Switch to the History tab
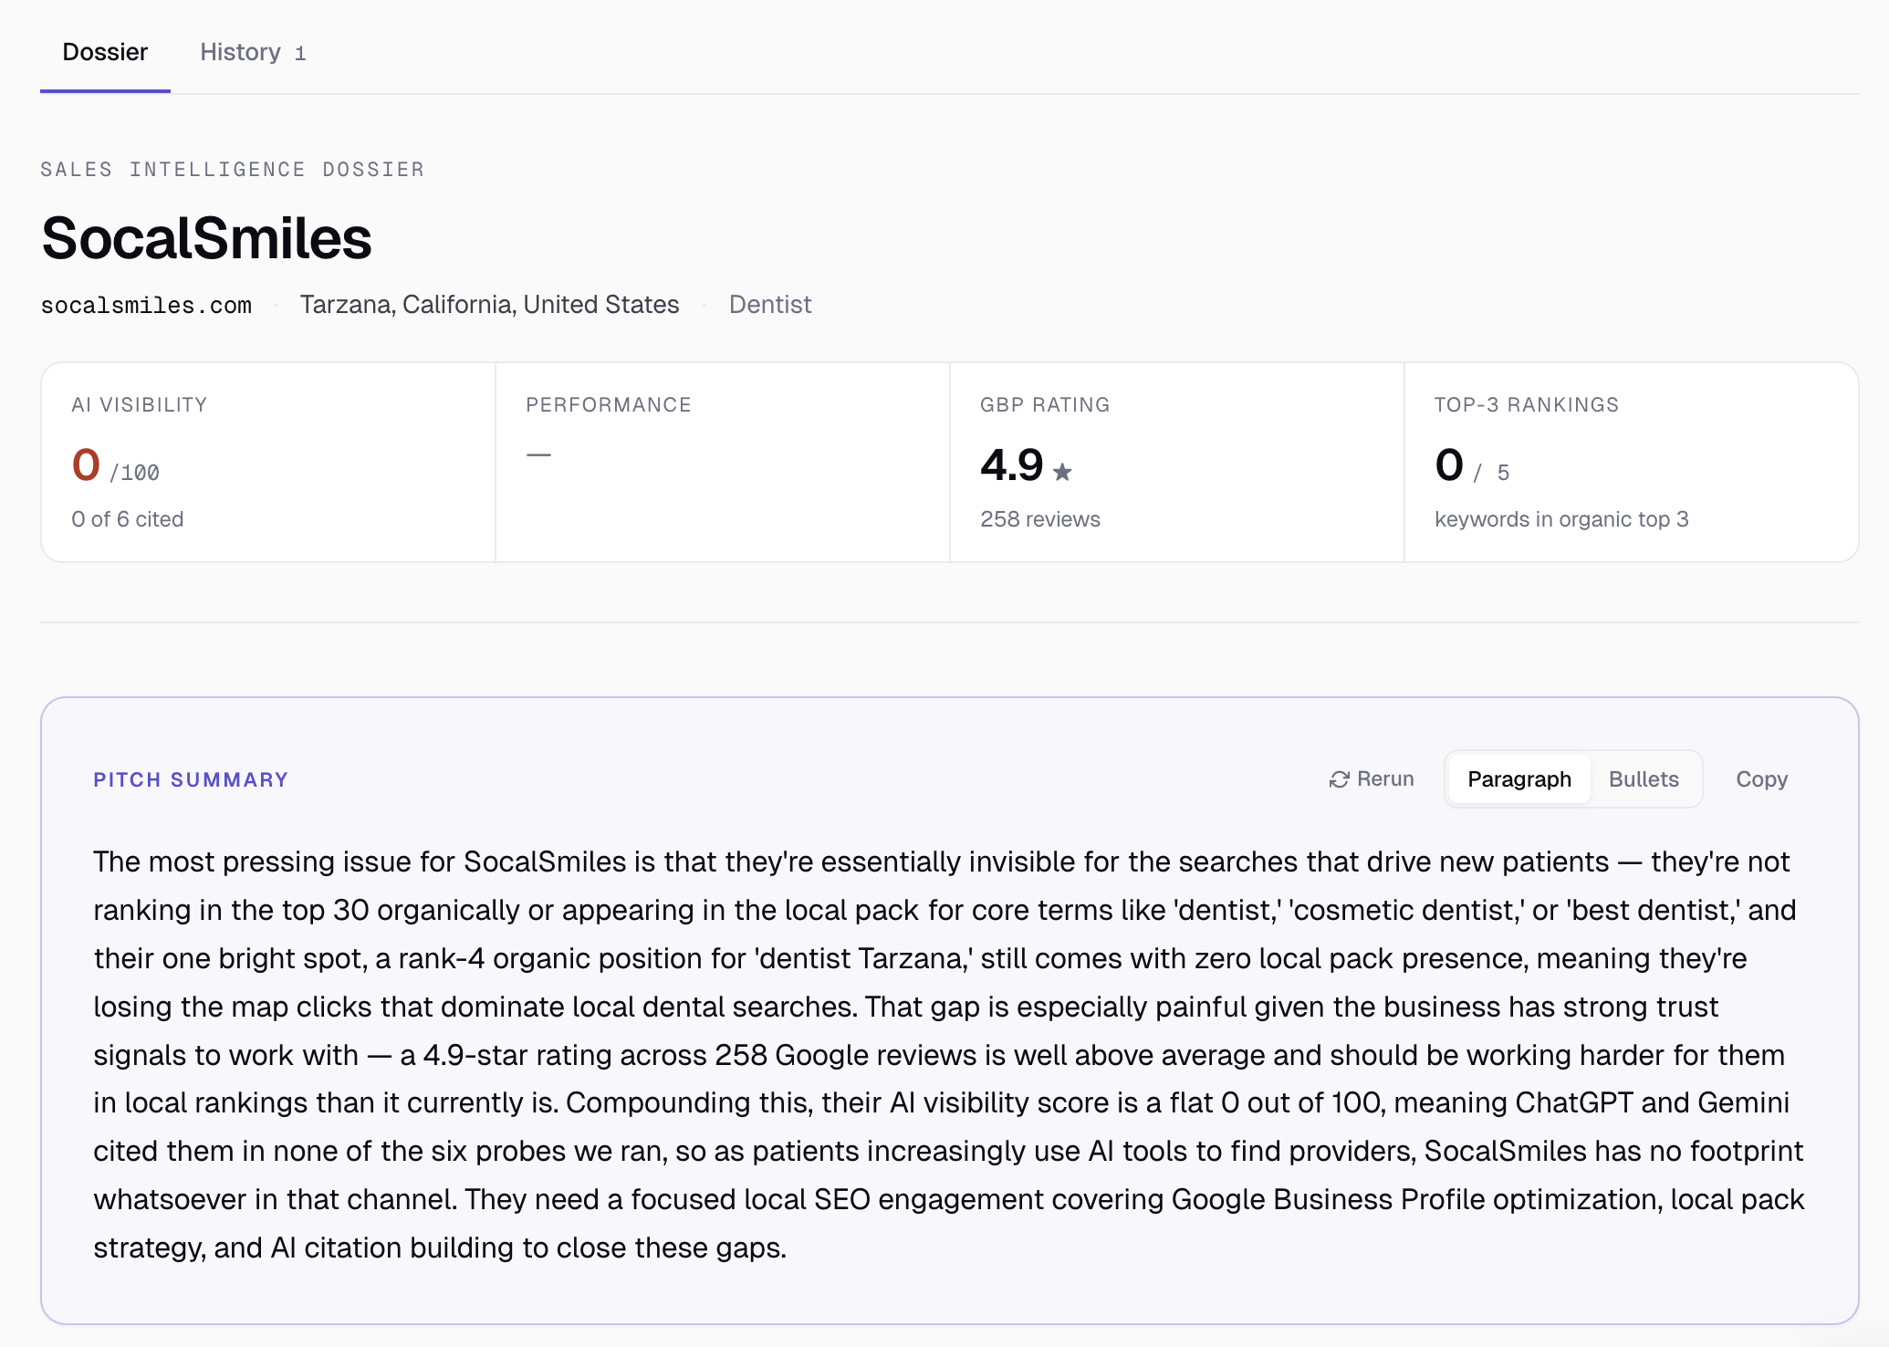This screenshot has width=1889, height=1347. (251, 52)
